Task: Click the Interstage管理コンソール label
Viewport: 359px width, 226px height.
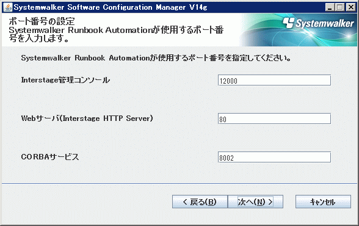Action: click(x=65, y=80)
